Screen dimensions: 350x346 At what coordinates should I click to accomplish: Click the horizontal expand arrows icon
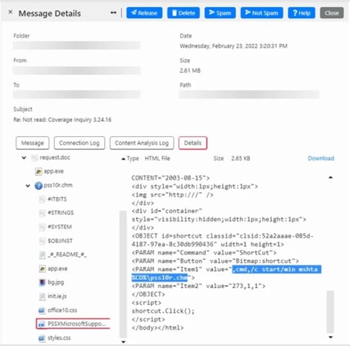pyautogui.click(x=114, y=12)
